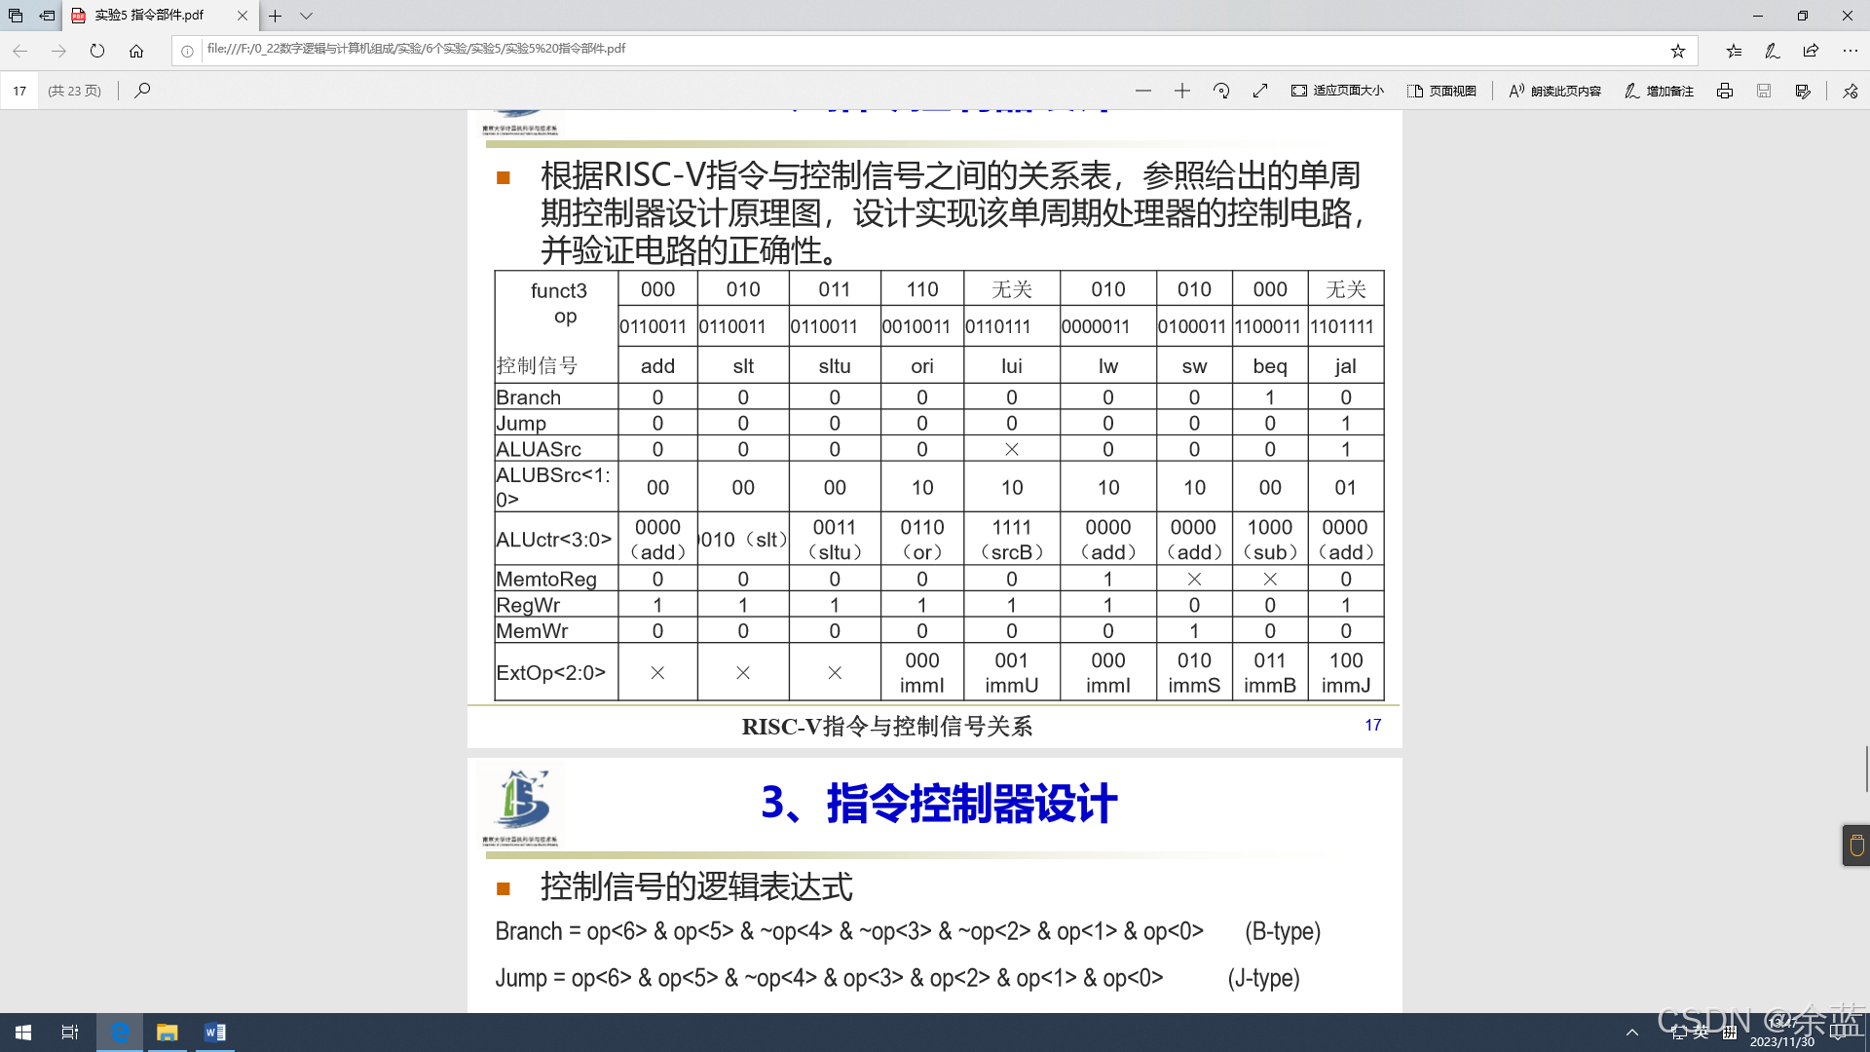Add this page to favorites star
The height and width of the screenshot is (1052, 1870).
tap(1677, 51)
